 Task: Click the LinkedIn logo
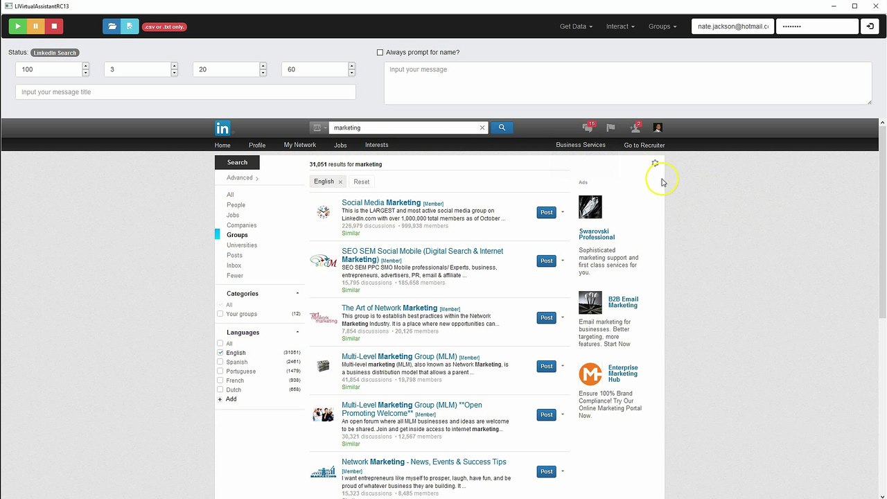pos(222,128)
